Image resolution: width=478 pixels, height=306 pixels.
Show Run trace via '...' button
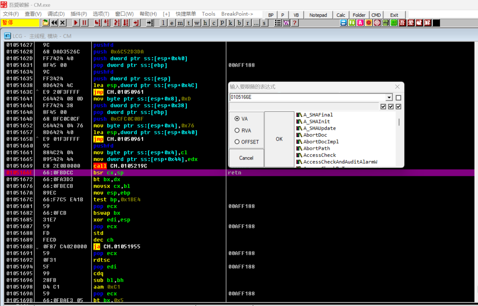[256, 23]
